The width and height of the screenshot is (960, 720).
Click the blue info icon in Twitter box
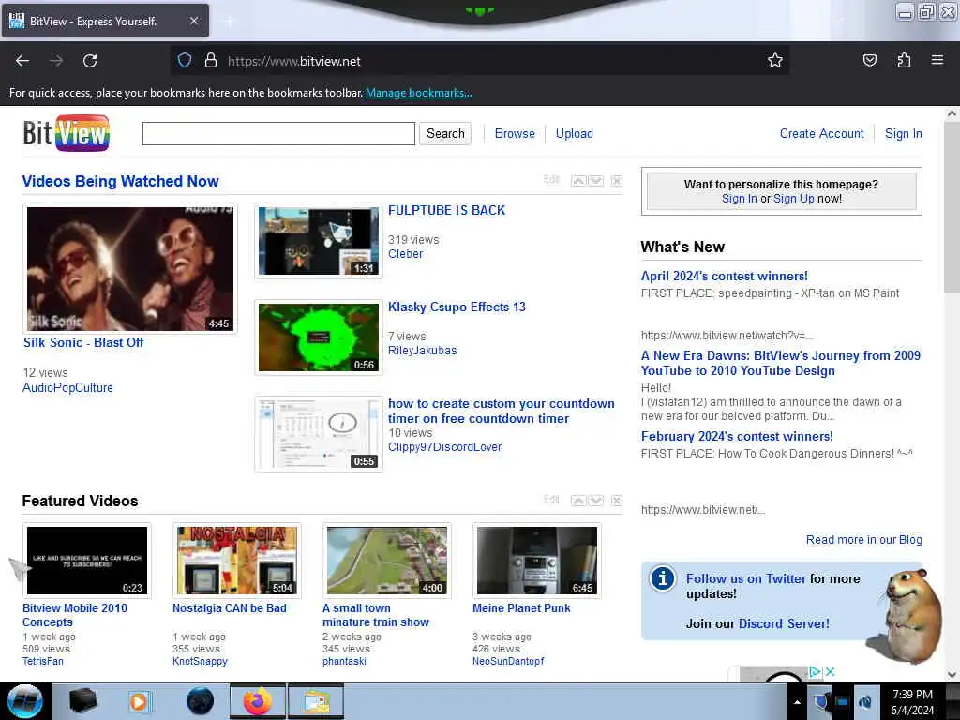coord(663,578)
